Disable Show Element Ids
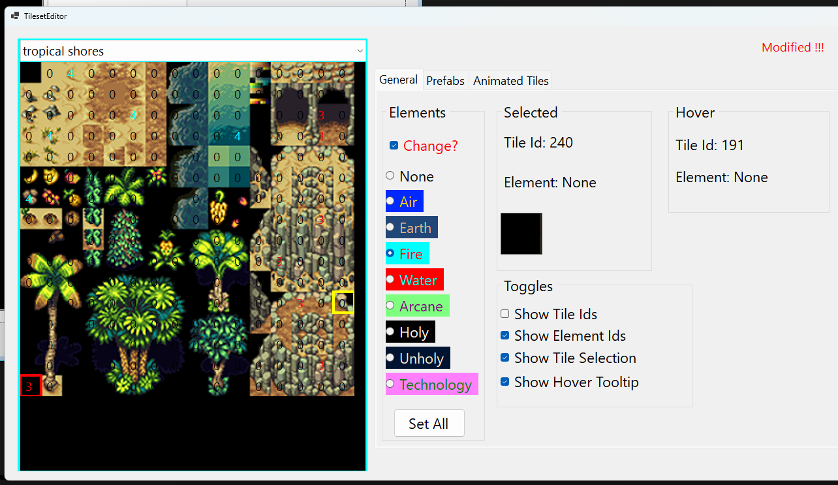Screen dimensions: 838x485 504,336
